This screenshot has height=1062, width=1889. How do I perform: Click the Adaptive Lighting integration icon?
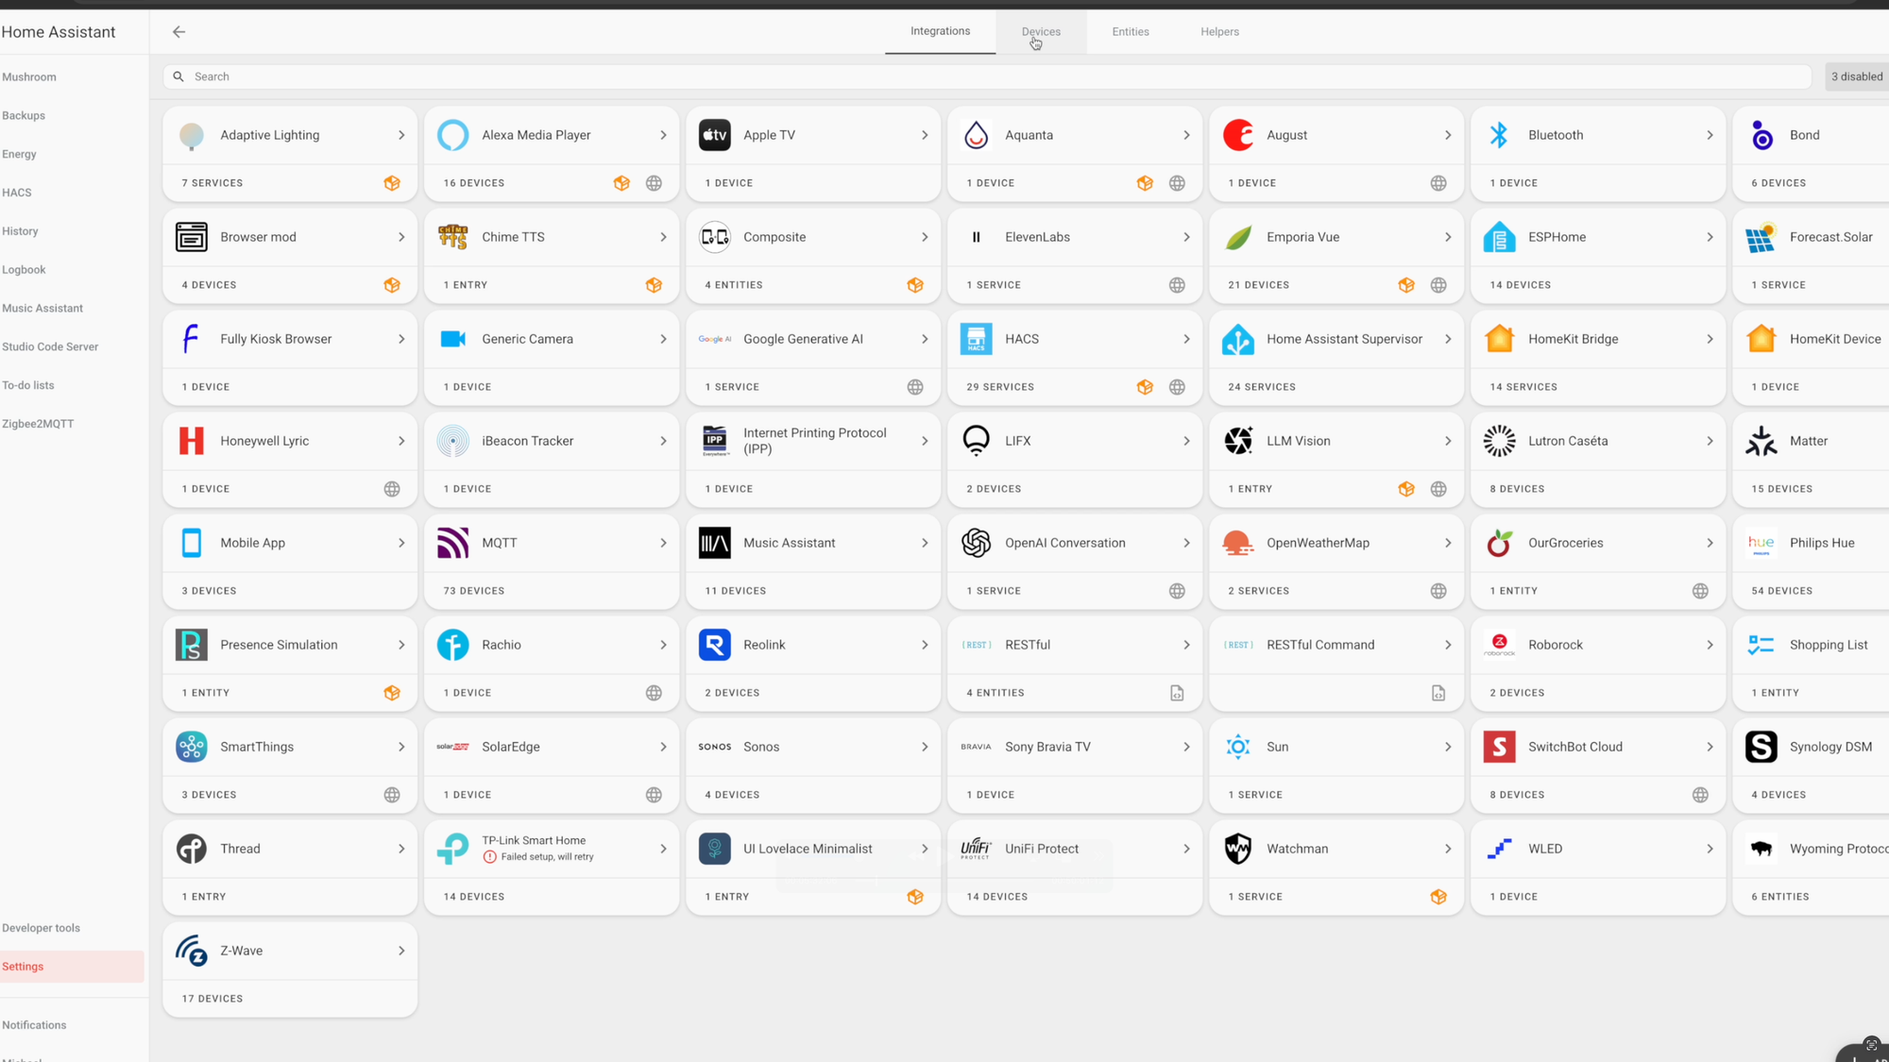point(192,135)
